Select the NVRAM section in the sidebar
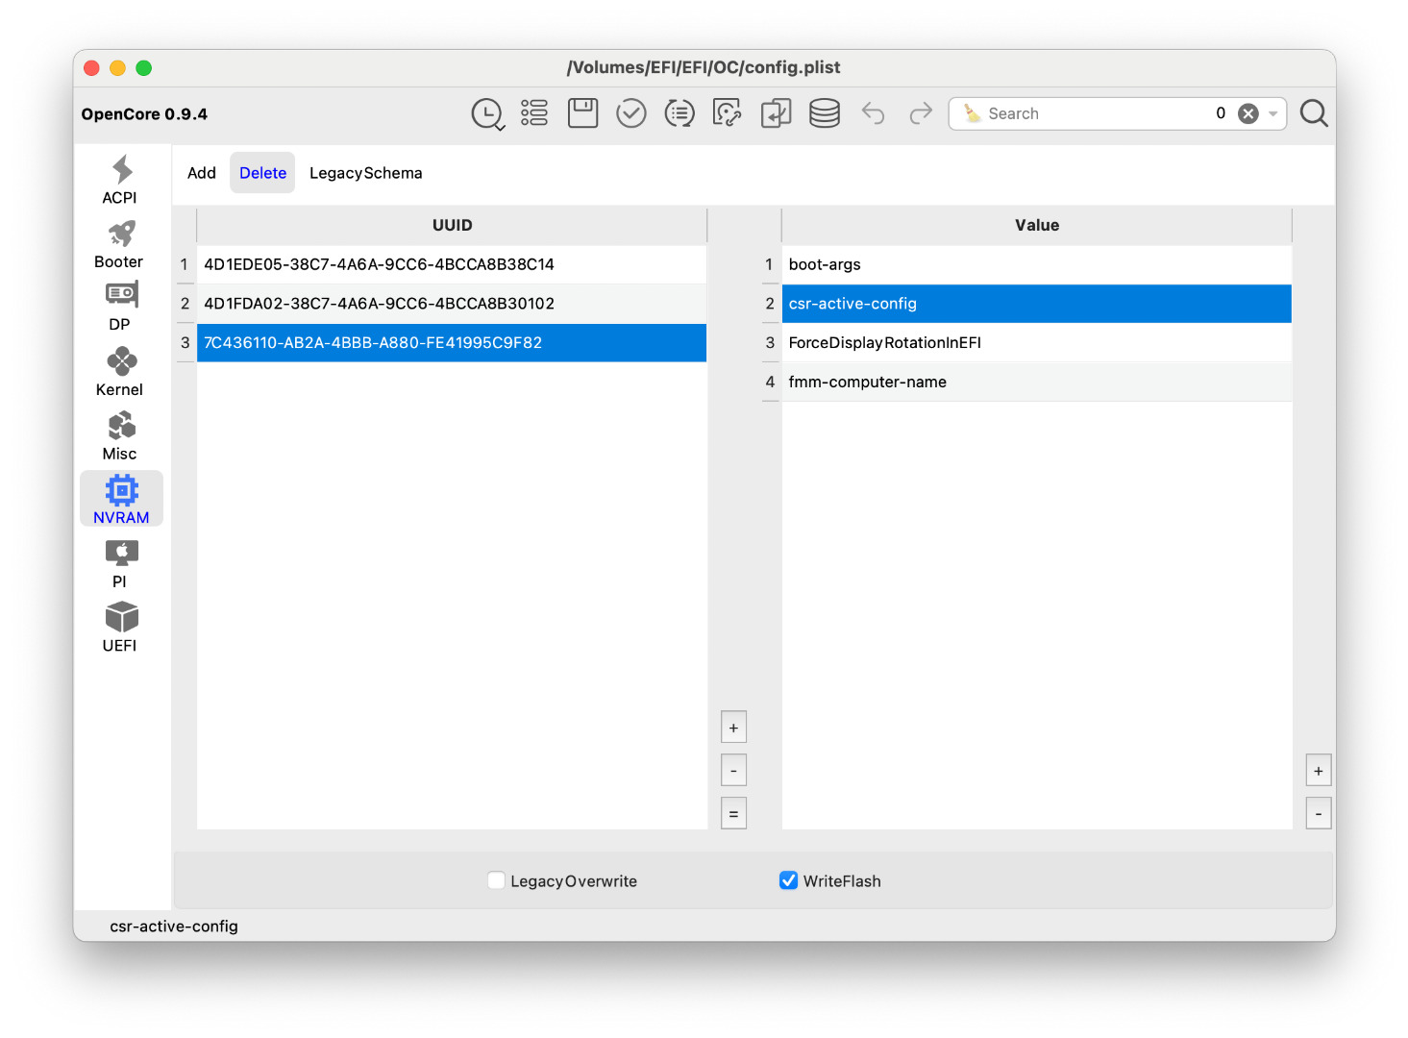1408x1038 pixels. (121, 499)
